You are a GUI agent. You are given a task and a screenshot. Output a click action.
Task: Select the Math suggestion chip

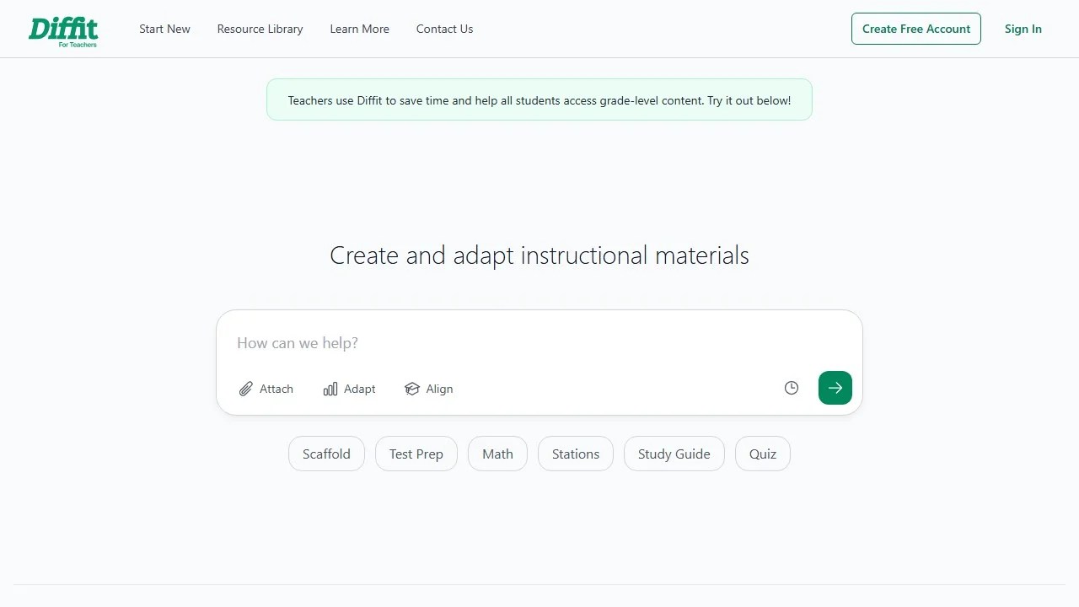click(x=497, y=454)
